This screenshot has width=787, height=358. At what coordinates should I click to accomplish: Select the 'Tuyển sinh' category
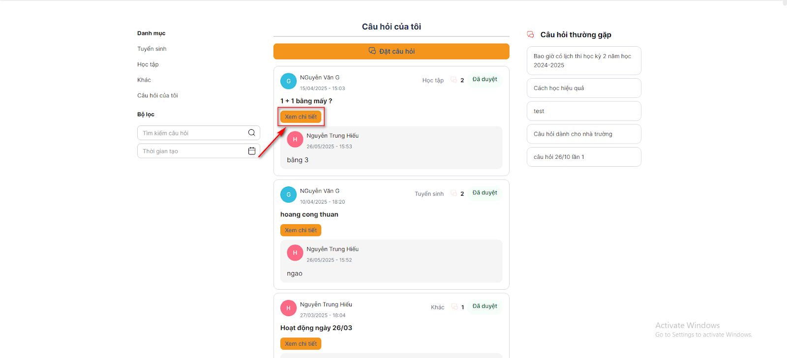(152, 49)
